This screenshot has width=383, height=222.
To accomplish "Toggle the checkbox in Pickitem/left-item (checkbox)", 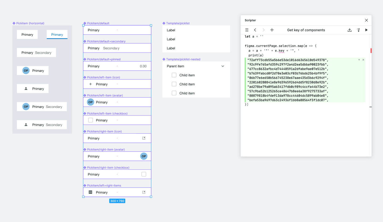I will pyautogui.click(x=90, y=120).
